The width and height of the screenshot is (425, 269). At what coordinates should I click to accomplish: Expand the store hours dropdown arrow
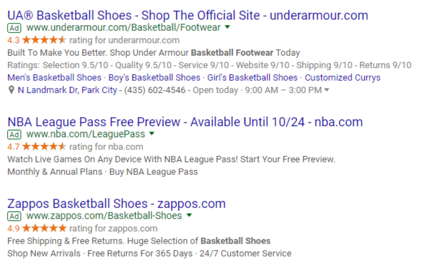[x=326, y=90]
